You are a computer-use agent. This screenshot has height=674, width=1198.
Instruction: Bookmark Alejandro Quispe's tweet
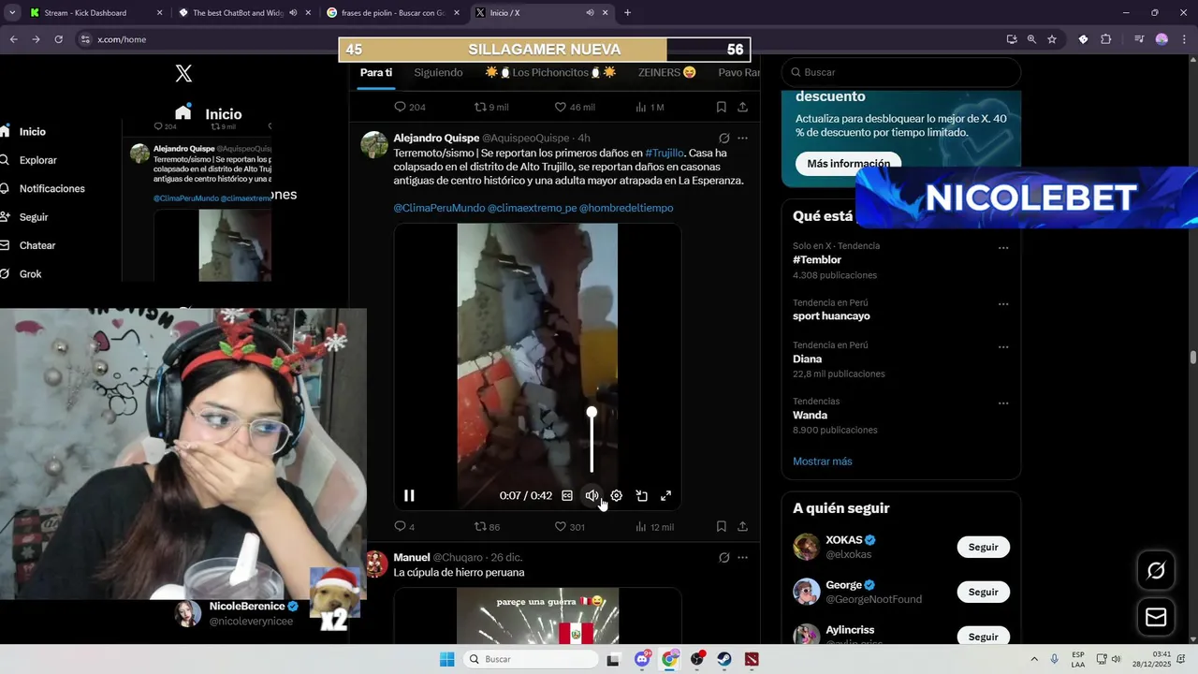721,527
